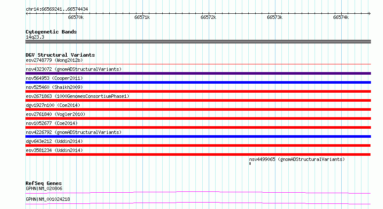Select the red esv2761840 variant bar

tap(198, 118)
